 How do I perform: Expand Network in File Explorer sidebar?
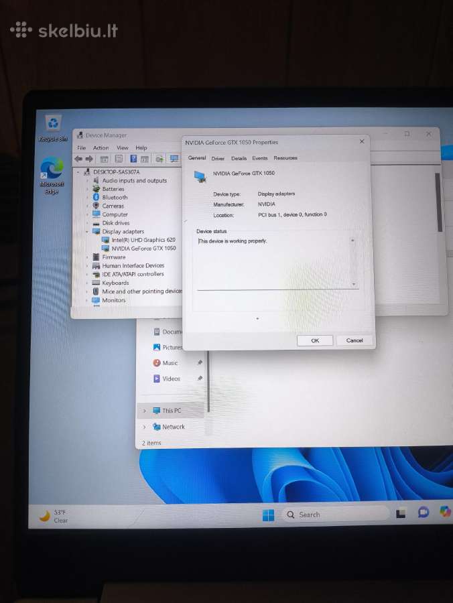145,427
